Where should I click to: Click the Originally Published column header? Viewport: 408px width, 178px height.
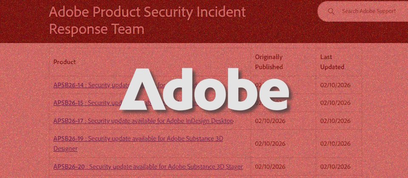269,62
